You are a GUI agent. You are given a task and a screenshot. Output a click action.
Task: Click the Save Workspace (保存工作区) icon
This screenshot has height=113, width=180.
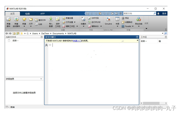[x=58, y=19]
